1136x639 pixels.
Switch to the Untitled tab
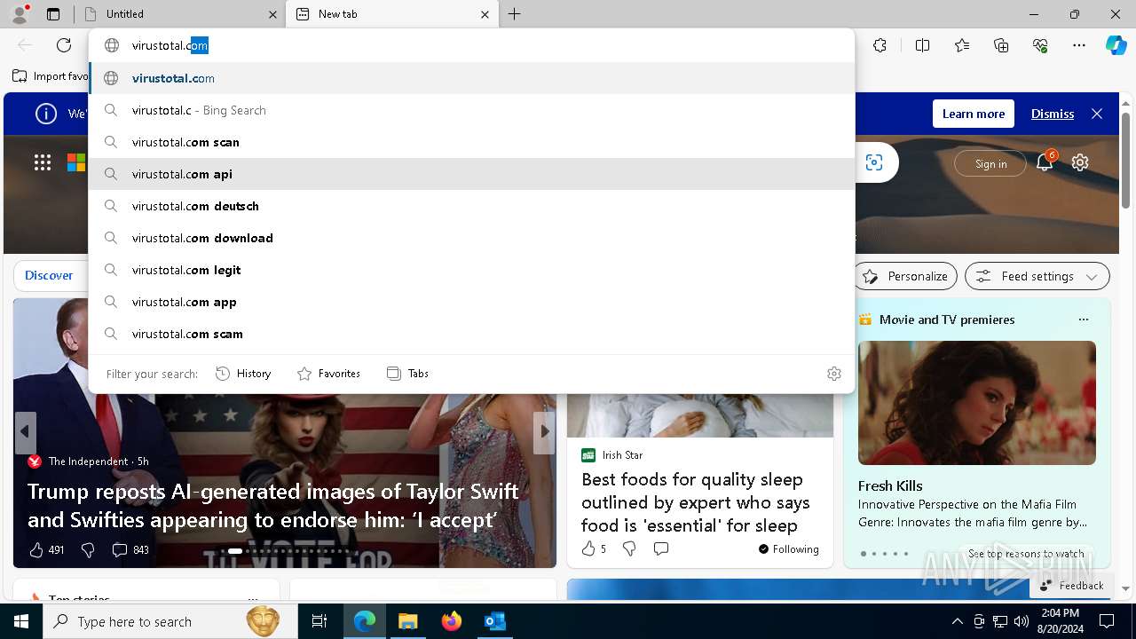tap(179, 14)
